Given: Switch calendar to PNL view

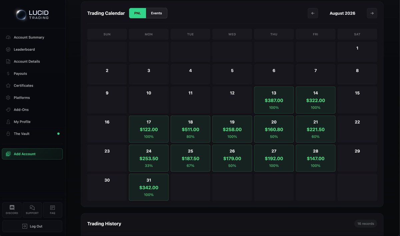Looking at the screenshot, I should (x=137, y=13).
